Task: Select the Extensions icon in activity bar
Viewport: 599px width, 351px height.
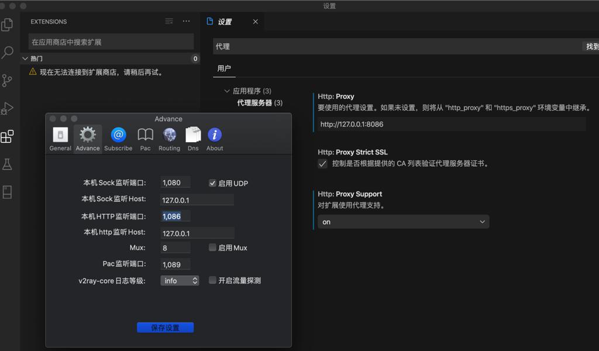Action: pos(7,136)
